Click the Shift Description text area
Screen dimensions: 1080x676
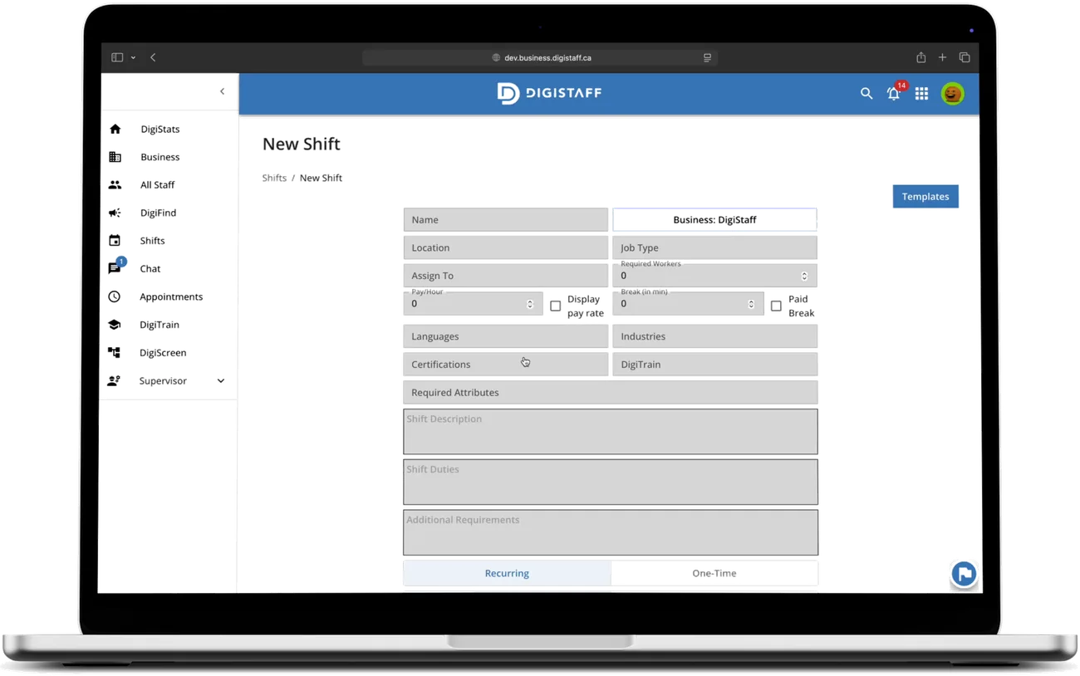pos(611,431)
